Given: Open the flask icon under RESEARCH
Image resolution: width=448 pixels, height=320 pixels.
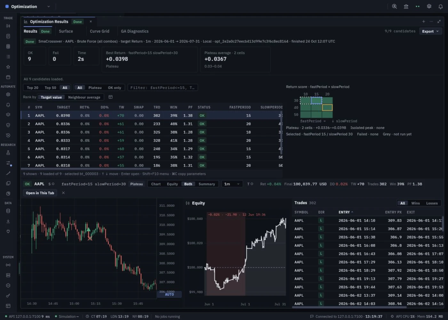Looking at the screenshot, I should point(8,153).
